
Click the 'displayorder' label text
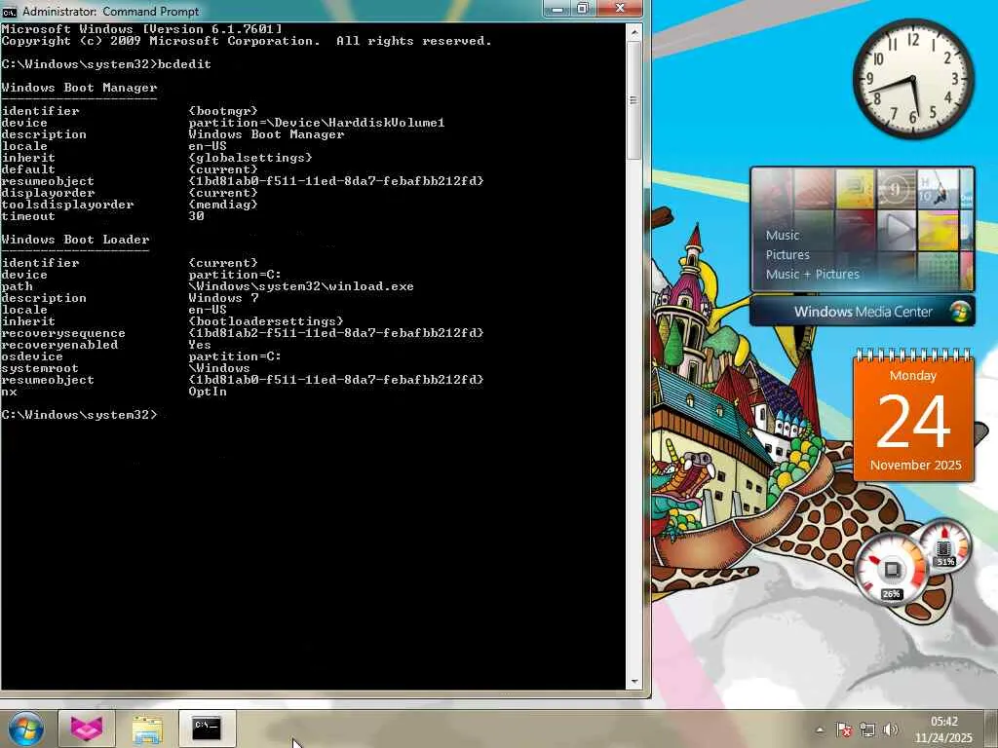[x=48, y=193]
